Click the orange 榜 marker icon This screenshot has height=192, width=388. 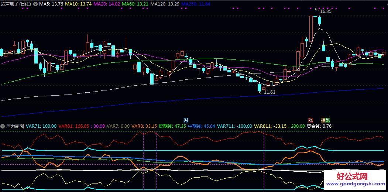[x=323, y=120]
